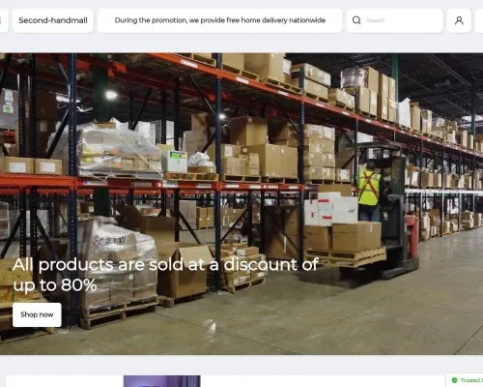Image resolution: width=483 pixels, height=387 pixels.
Task: Go to Second-handmall home via logo
Action: [53, 20]
